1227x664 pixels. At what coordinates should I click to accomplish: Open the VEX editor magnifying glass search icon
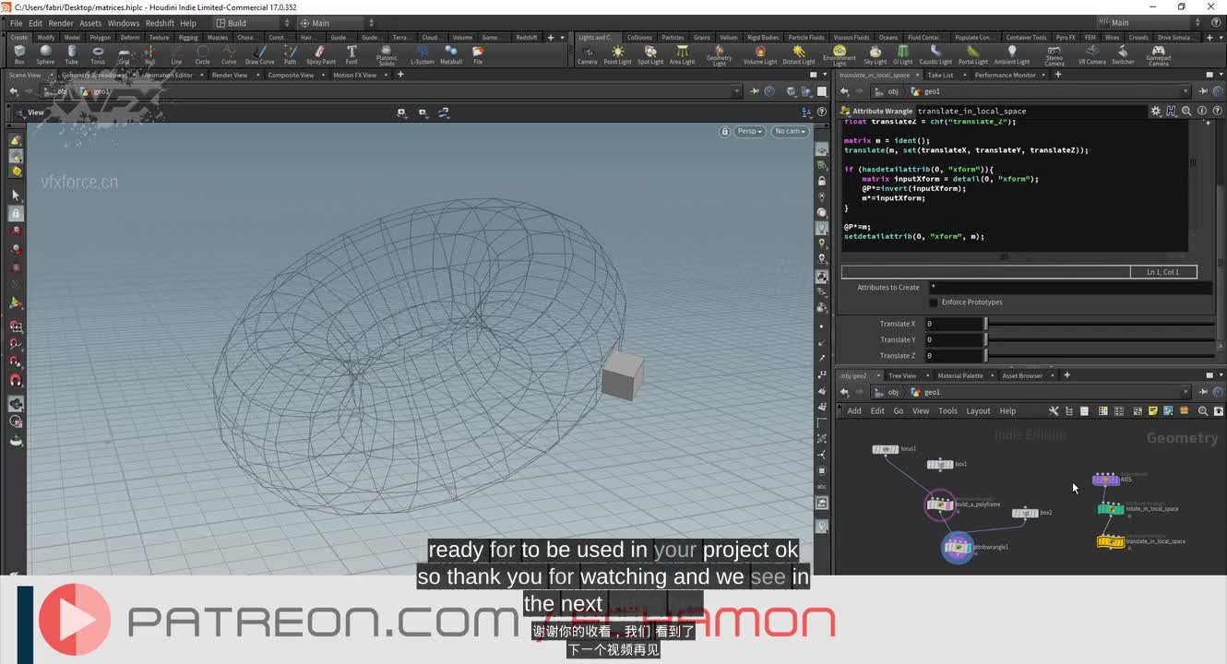click(x=1186, y=111)
